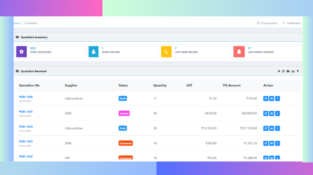
Task: Open quotation link PQN-1322
Action: click(x=26, y=156)
